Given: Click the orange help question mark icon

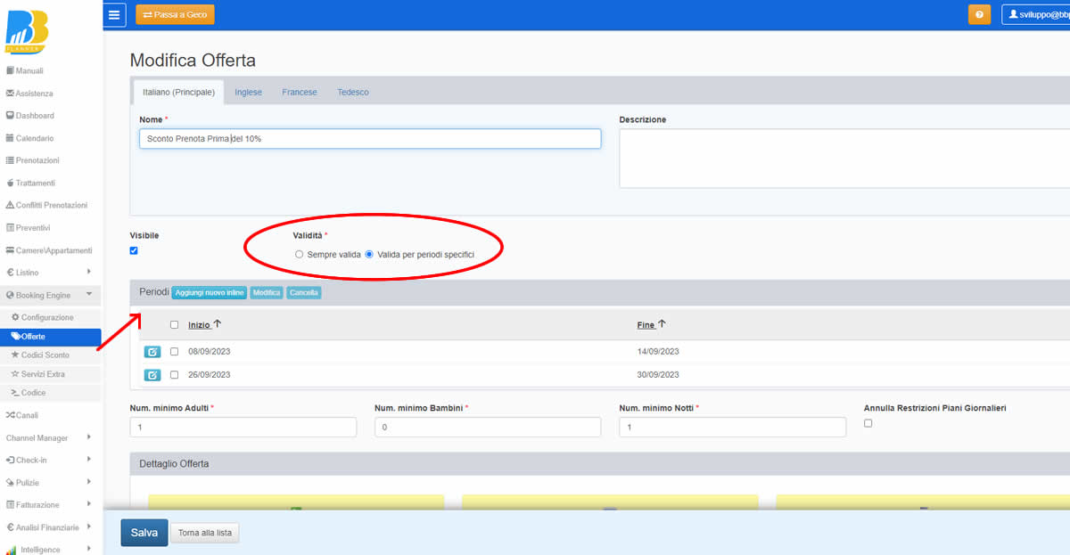Looking at the screenshot, I should click(979, 15).
